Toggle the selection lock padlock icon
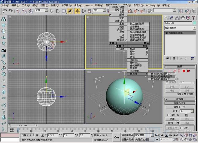 tap(37, 135)
